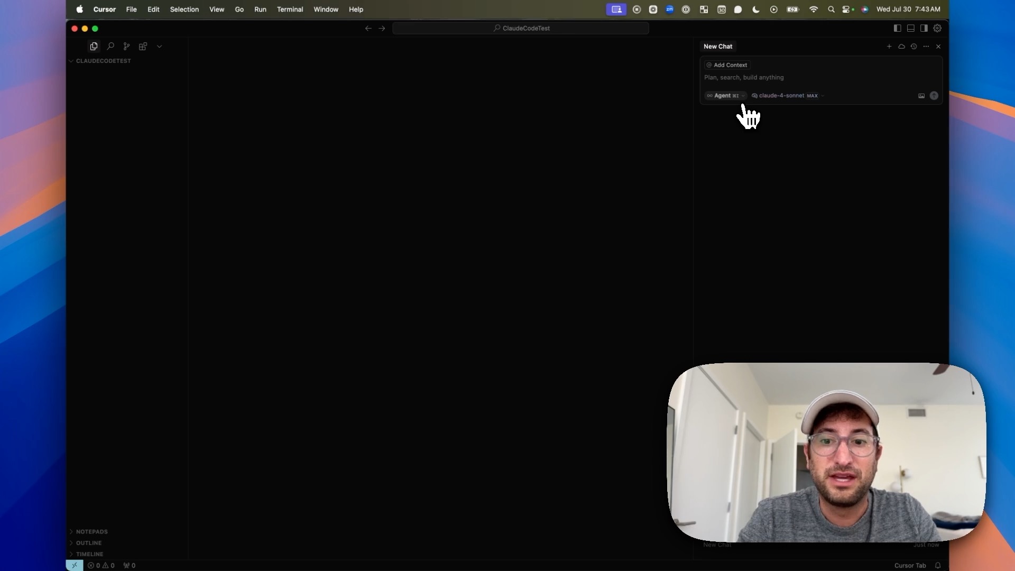Image resolution: width=1015 pixels, height=571 pixels.
Task: Open the Agent mode dropdown
Action: click(725, 96)
